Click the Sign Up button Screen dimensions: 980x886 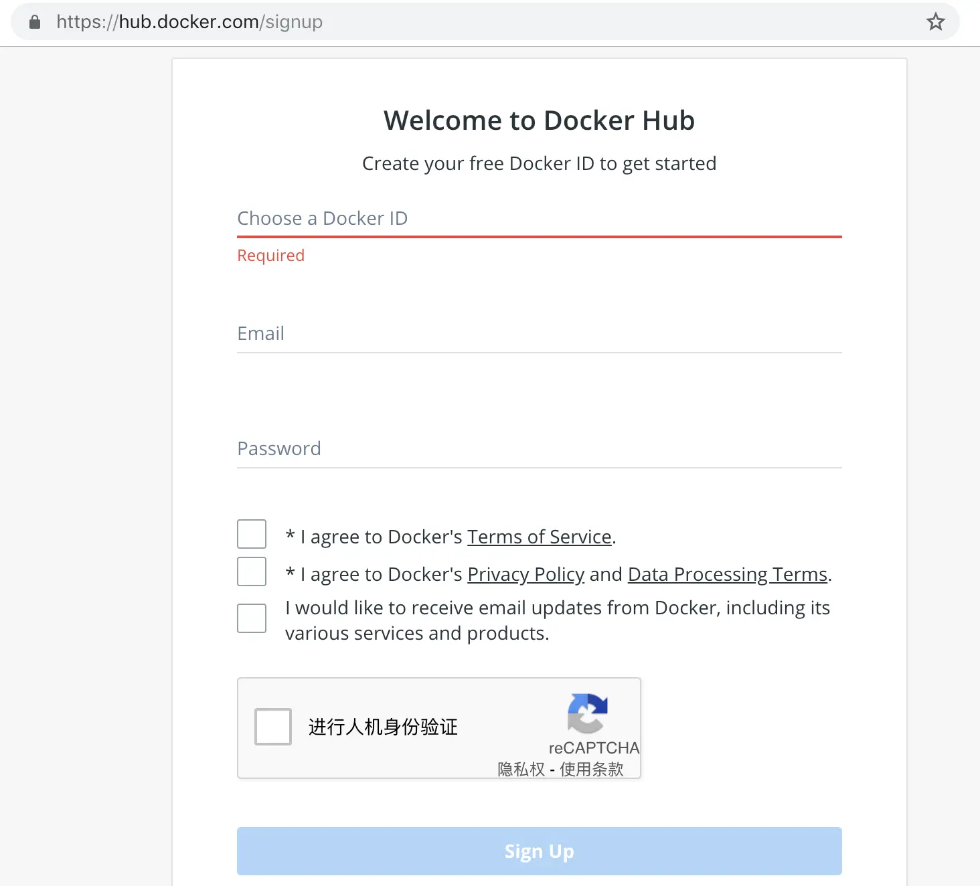click(540, 851)
